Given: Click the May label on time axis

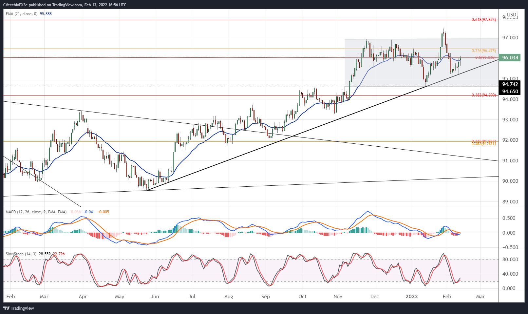Looking at the screenshot, I should tap(120, 297).
